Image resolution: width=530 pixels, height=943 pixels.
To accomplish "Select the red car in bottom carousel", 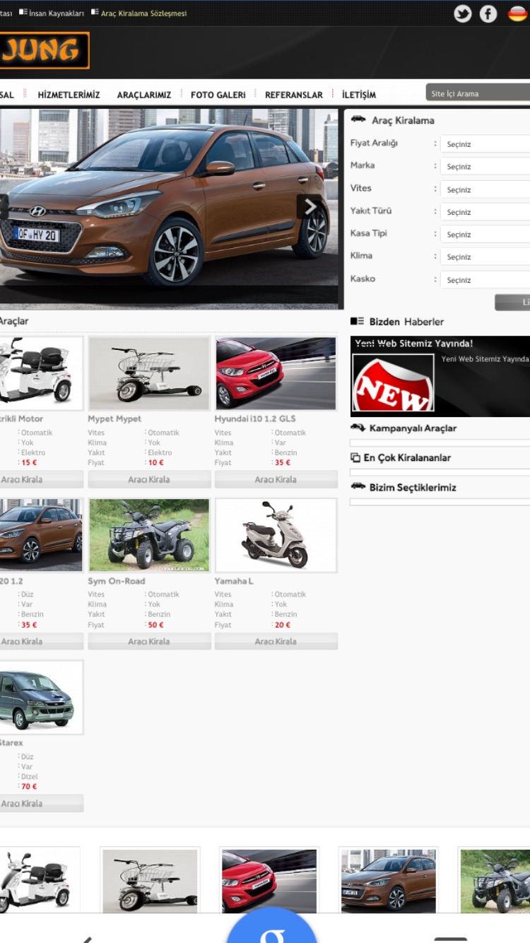I will click(x=269, y=880).
